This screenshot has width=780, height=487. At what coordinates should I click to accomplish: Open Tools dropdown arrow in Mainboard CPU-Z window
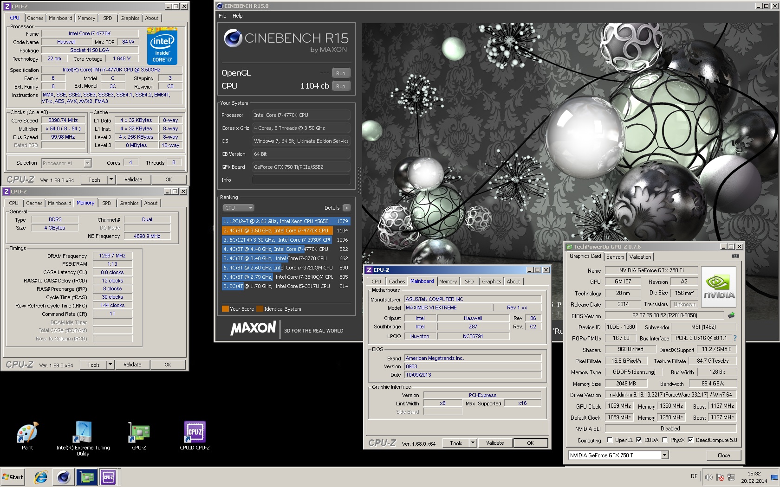pos(473,443)
